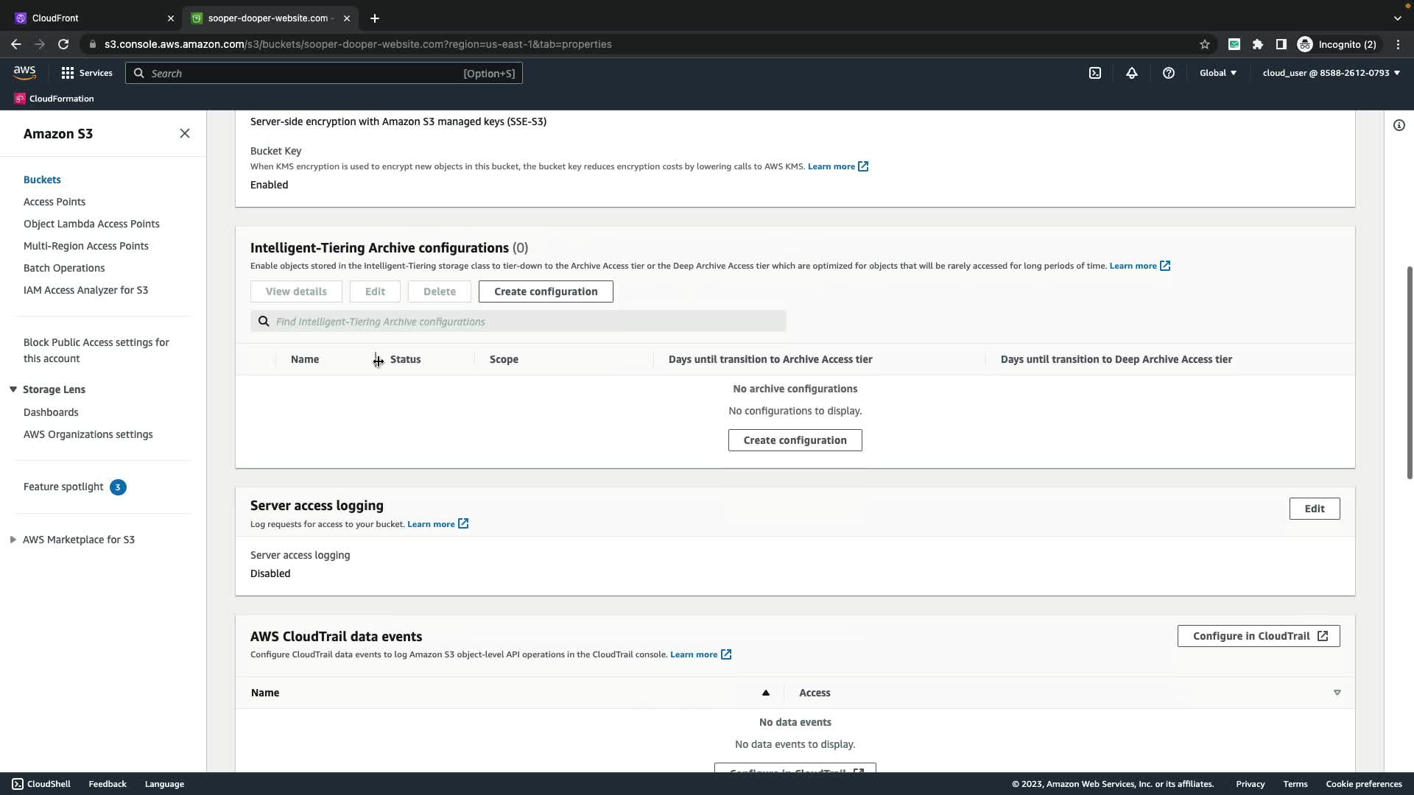This screenshot has height=795, width=1414.
Task: Open AWS CloudShell icon in top bar
Action: coord(1095,73)
